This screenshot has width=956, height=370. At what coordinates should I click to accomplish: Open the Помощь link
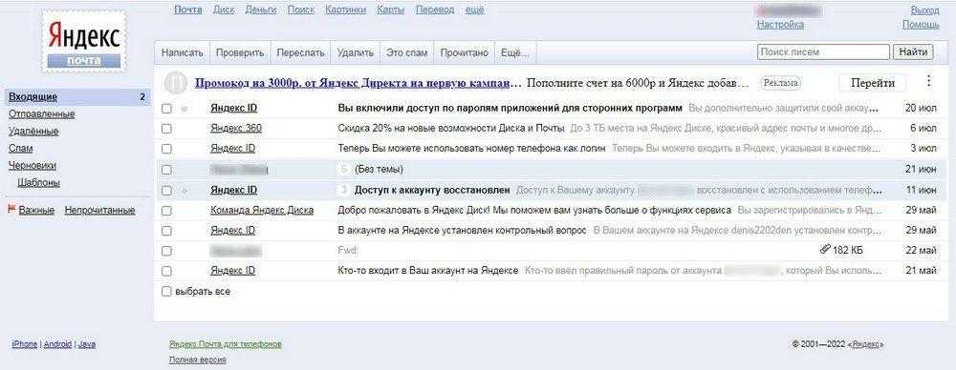[x=921, y=25]
